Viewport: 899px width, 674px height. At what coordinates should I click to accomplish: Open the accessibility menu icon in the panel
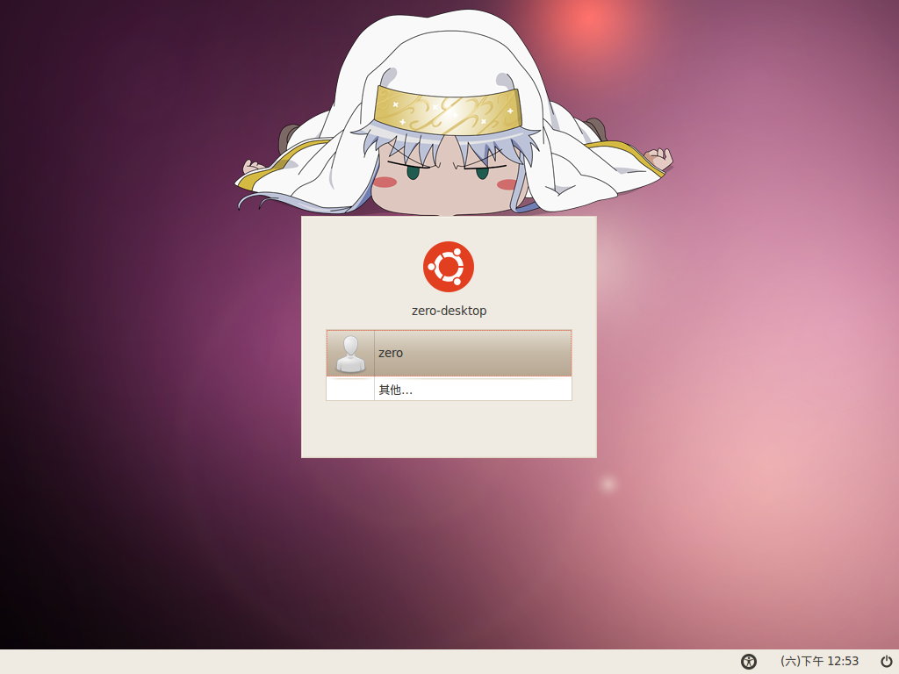point(749,662)
